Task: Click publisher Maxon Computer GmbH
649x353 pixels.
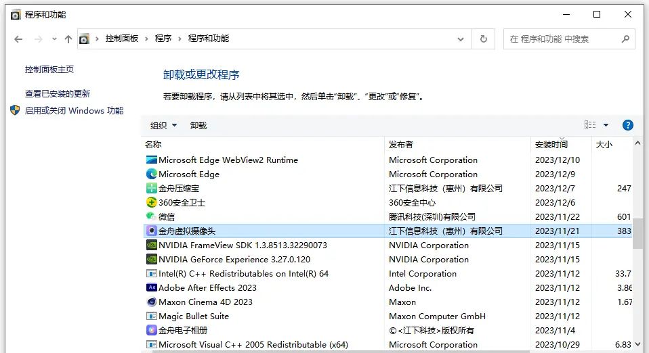Action: [437, 316]
